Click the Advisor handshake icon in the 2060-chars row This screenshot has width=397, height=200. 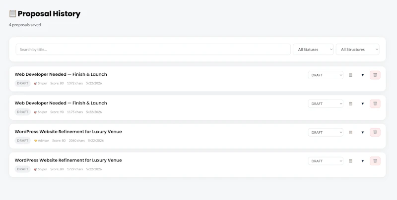(36, 141)
